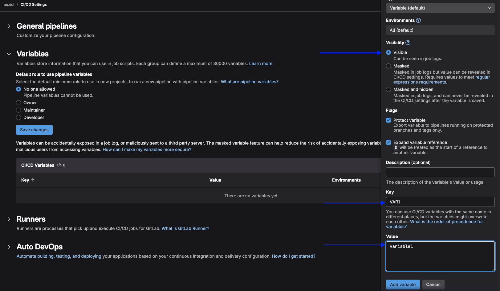Open the puziol breadcrumb link
500x291 pixels.
coord(9,5)
